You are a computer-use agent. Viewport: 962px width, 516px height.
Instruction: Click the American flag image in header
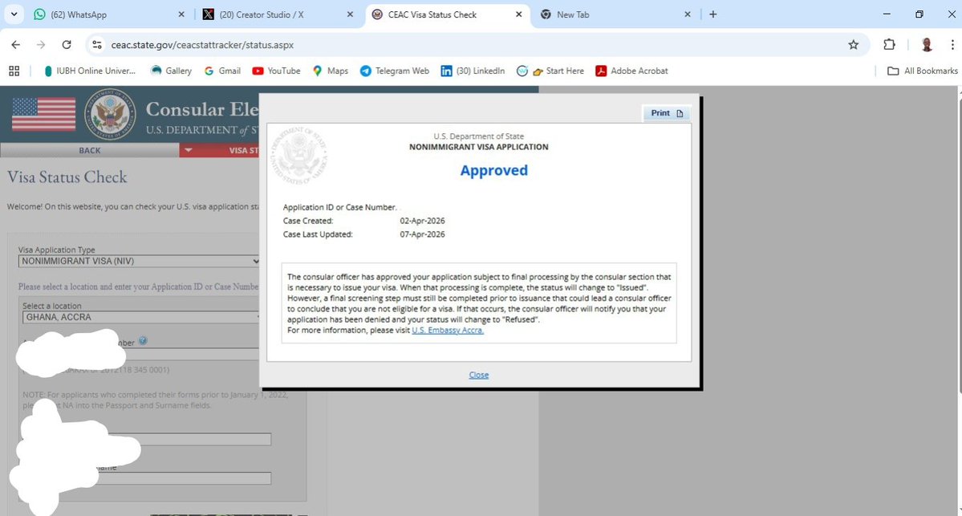(x=43, y=114)
